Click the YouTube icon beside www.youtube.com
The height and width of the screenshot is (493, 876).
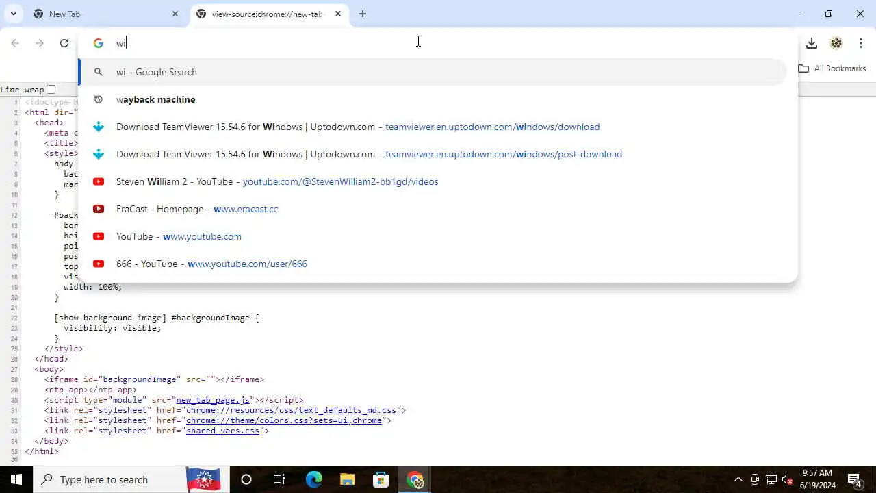click(x=99, y=236)
